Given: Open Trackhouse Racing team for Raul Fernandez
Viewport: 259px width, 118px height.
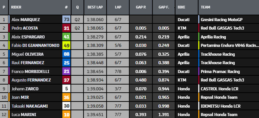Looking at the screenshot, I should [218, 63].
